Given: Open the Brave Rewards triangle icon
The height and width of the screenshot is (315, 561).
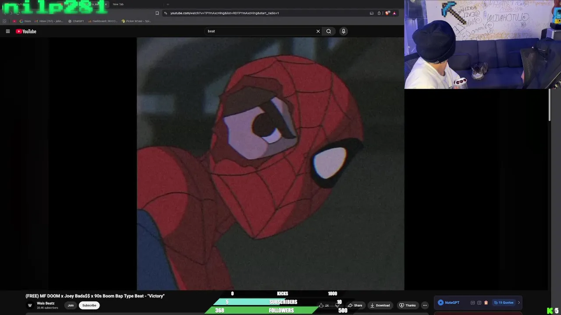Looking at the screenshot, I should (x=394, y=13).
